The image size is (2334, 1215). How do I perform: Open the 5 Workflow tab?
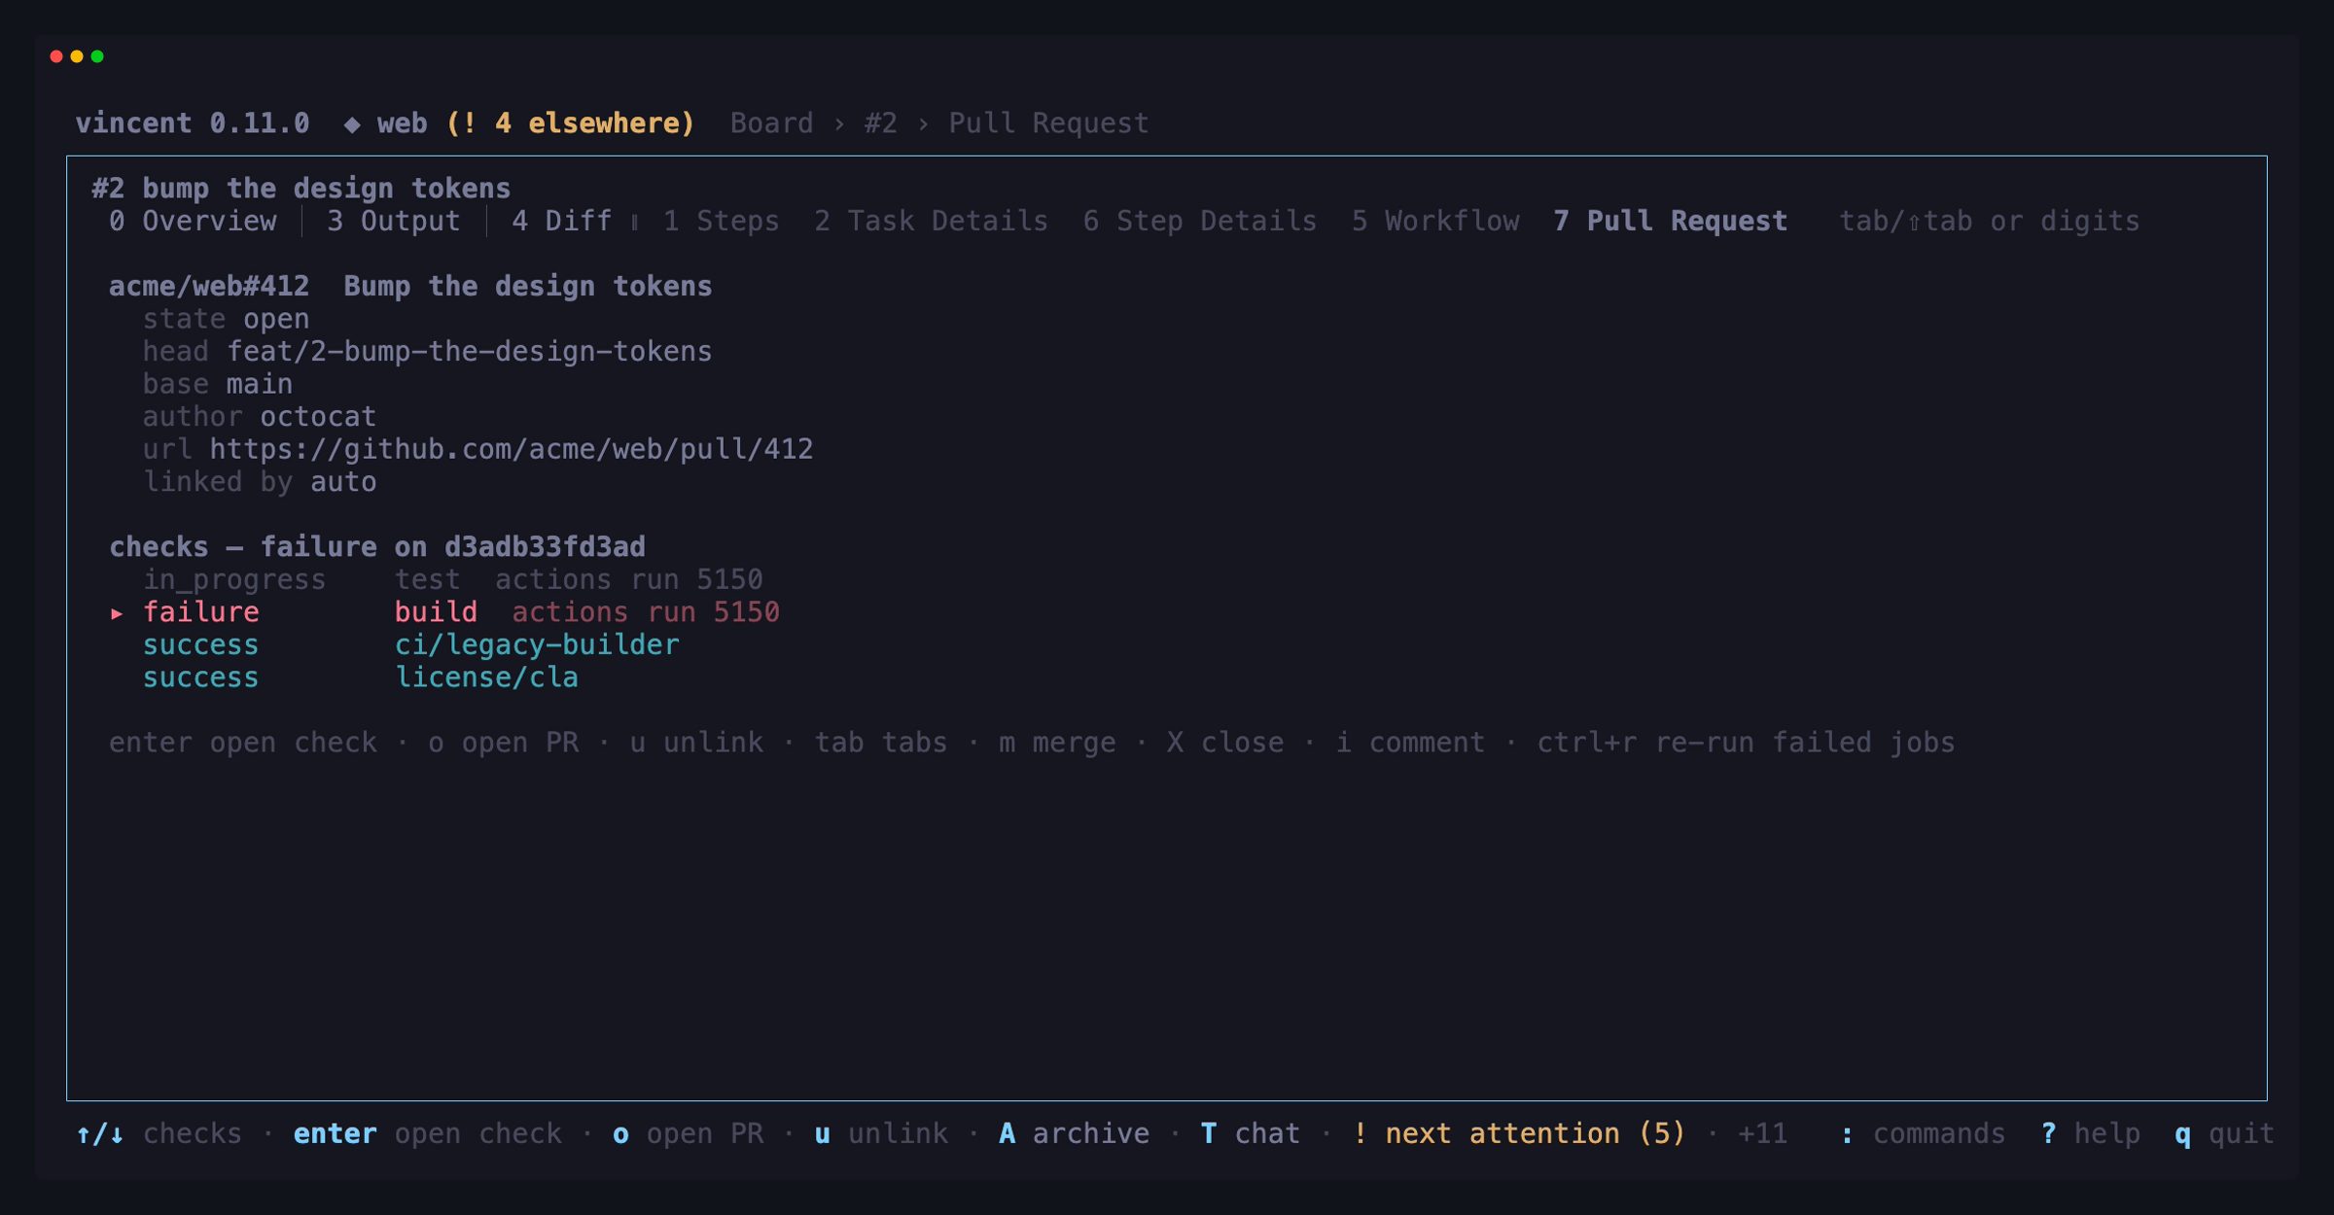[x=1434, y=222]
